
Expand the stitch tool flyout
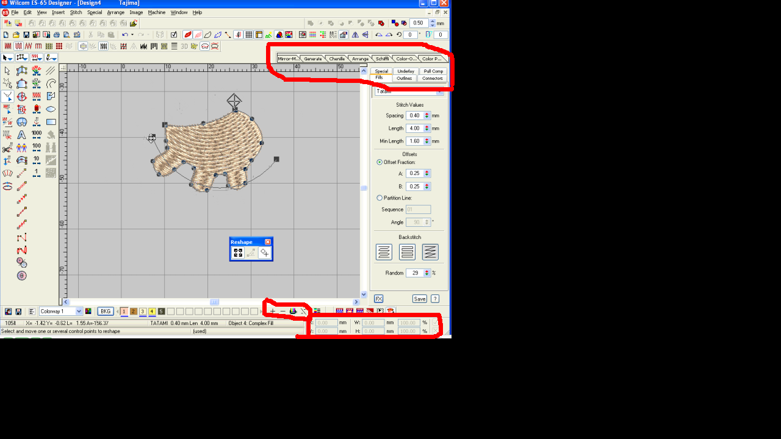(x=37, y=57)
